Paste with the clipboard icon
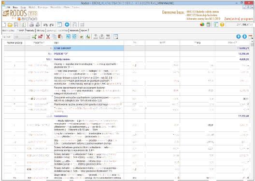This screenshot has width=255, height=181. coord(60,37)
